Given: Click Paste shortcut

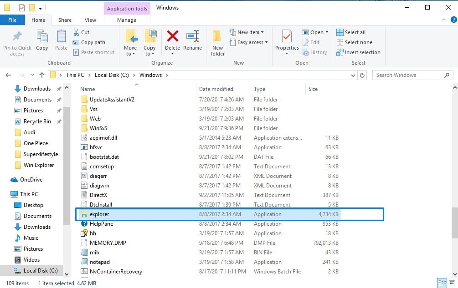Looking at the screenshot, I should pos(93,52).
